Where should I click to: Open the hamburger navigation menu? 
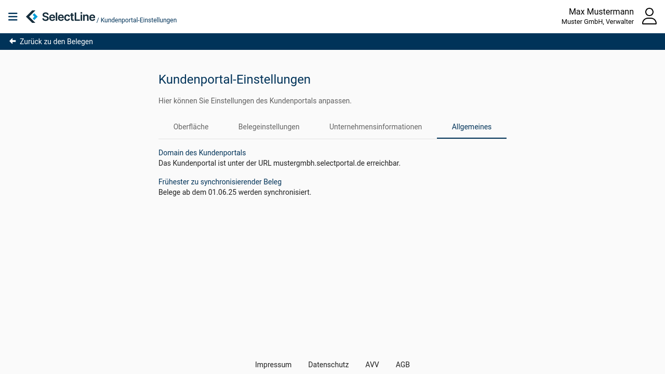click(x=13, y=17)
